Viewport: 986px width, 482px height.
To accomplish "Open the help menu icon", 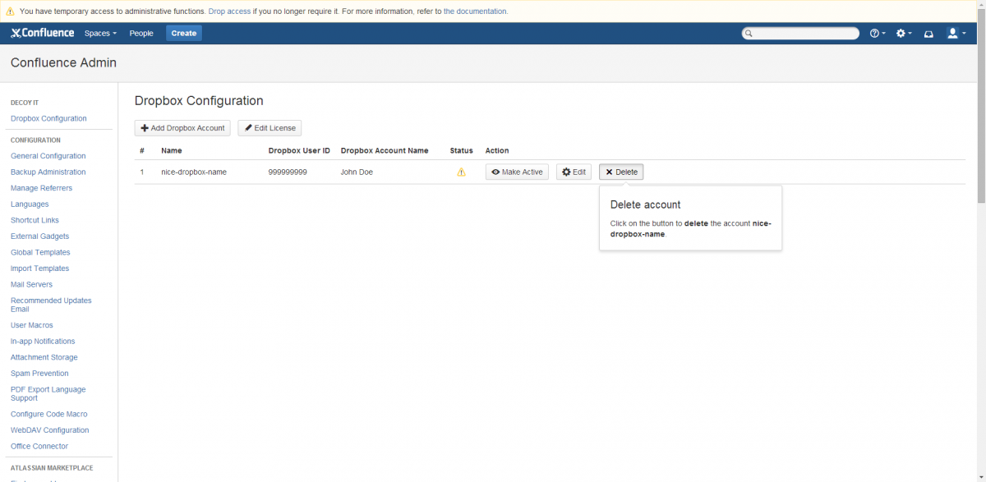I will point(878,34).
